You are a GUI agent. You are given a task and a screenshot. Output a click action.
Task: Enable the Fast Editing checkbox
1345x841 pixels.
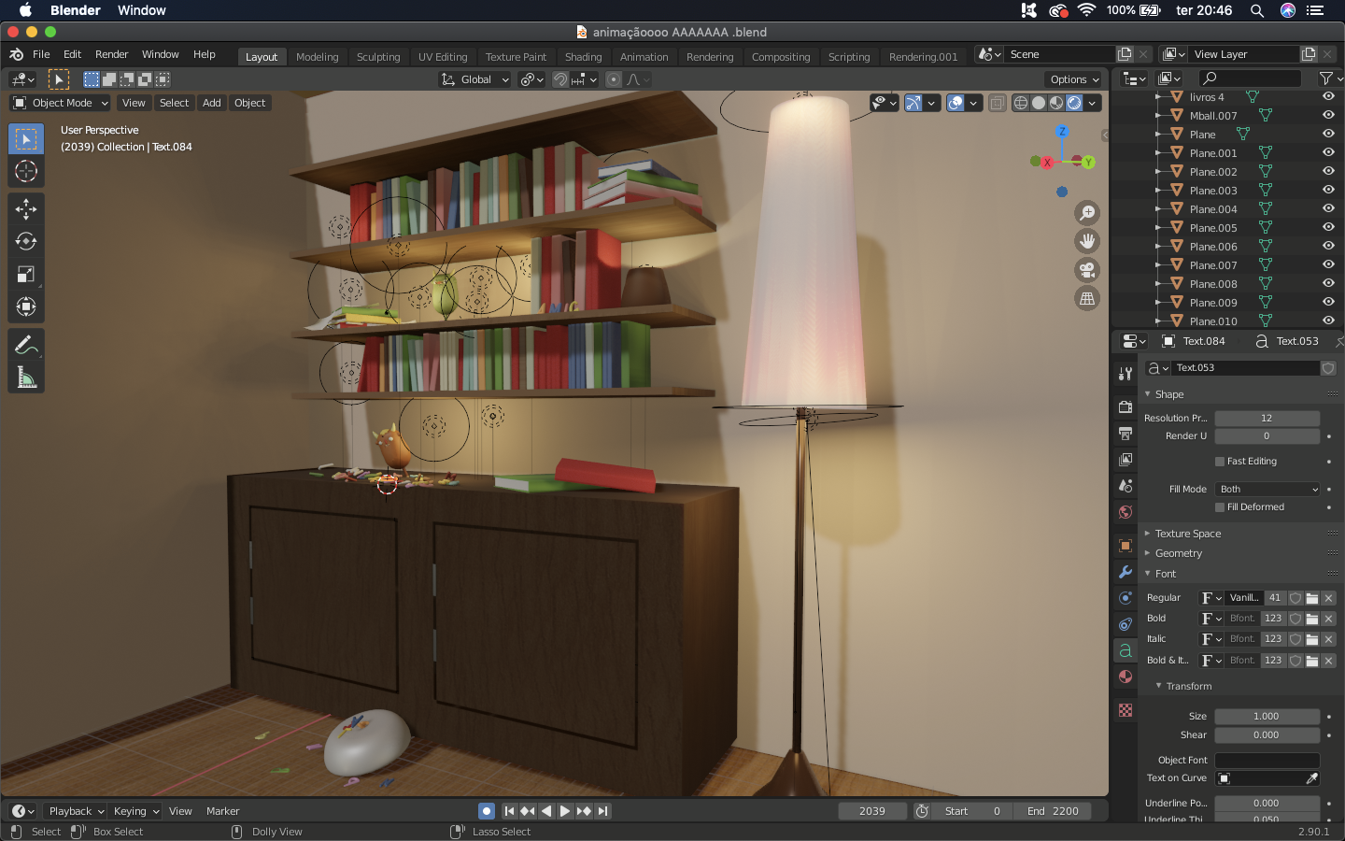pos(1220,462)
